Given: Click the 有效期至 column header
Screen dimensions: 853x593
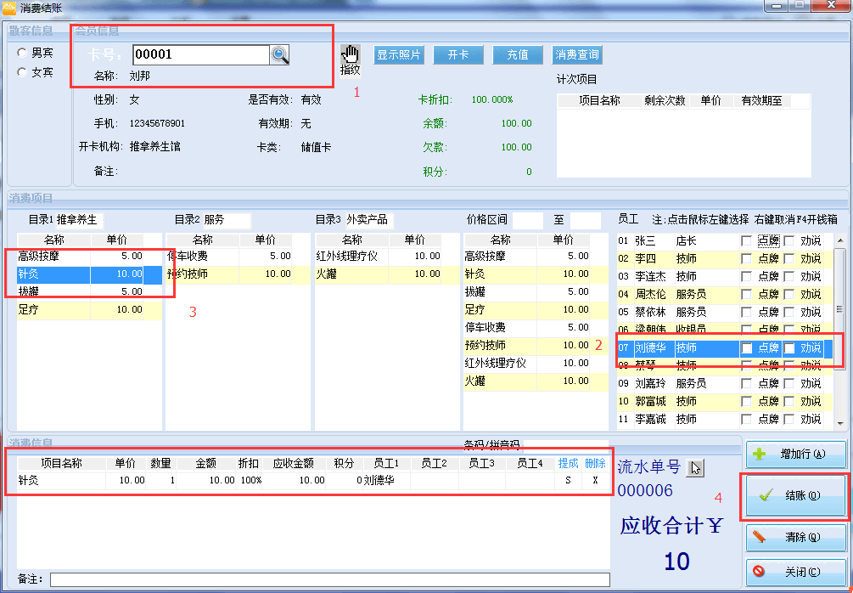Looking at the screenshot, I should pyautogui.click(x=761, y=101).
